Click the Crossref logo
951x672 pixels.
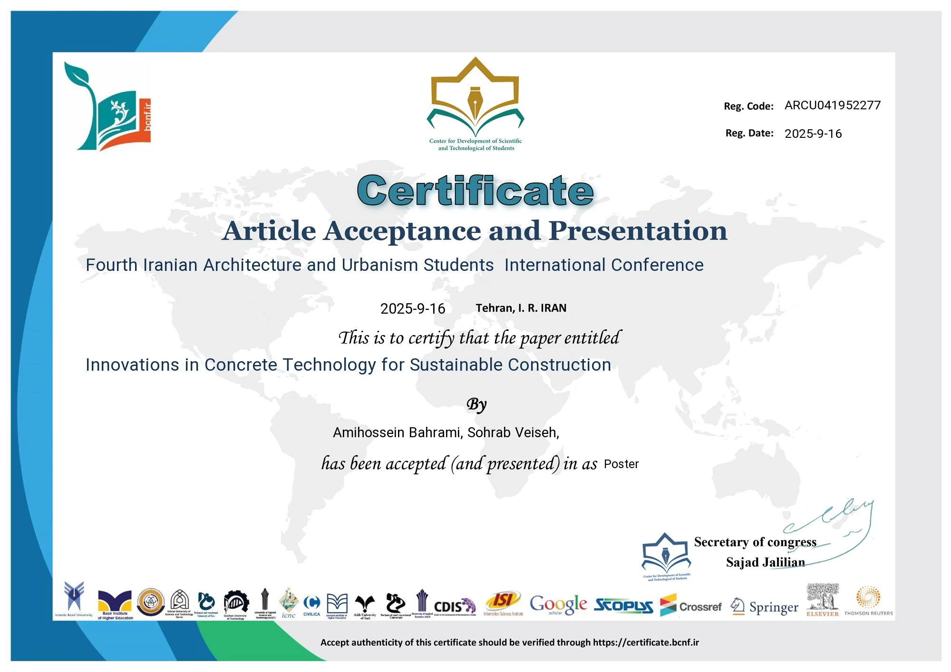tap(690, 606)
